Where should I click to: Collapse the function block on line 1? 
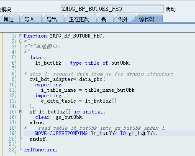pyautogui.click(x=21, y=36)
